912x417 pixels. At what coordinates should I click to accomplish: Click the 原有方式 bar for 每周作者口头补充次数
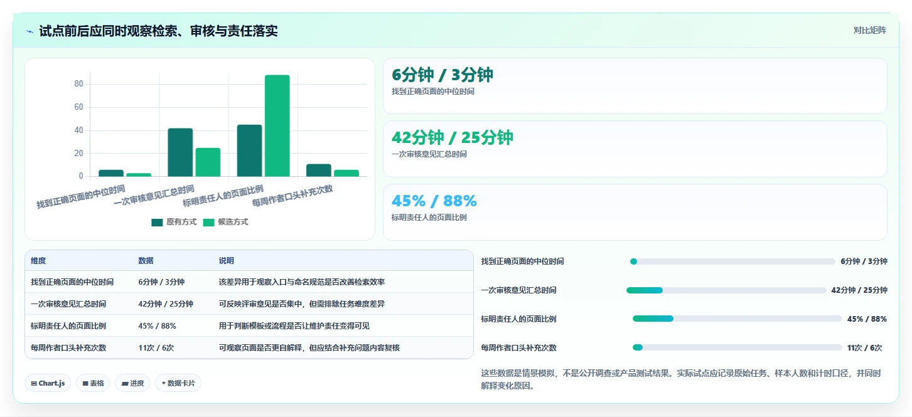[318, 171]
